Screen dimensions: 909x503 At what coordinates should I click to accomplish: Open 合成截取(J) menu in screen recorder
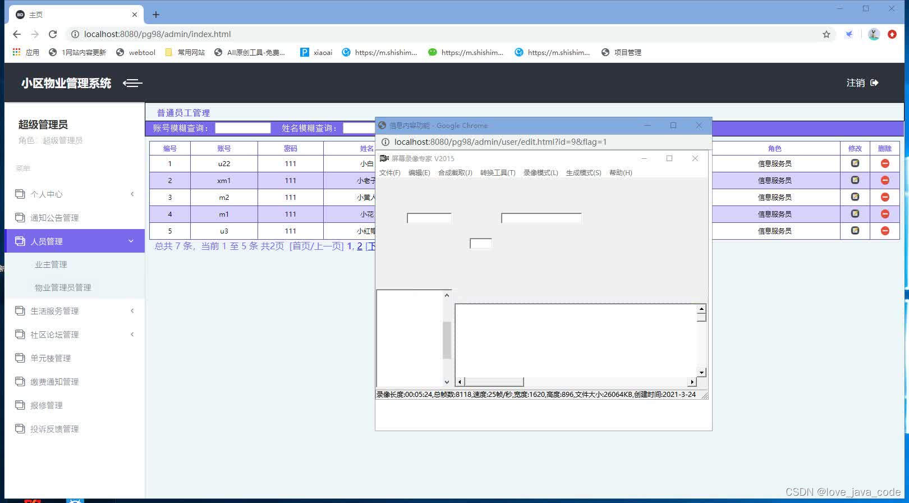(455, 173)
